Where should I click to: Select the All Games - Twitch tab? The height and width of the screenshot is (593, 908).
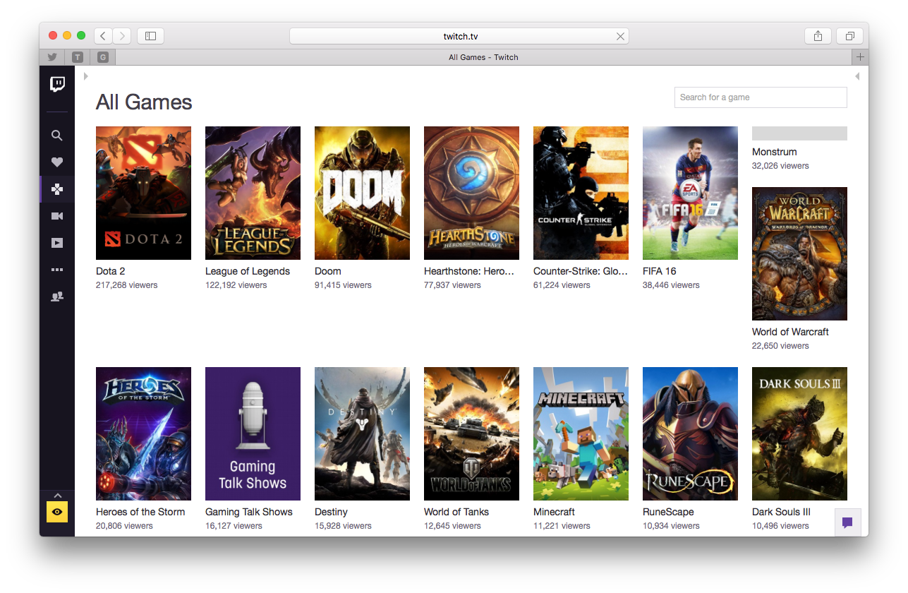[x=483, y=57]
